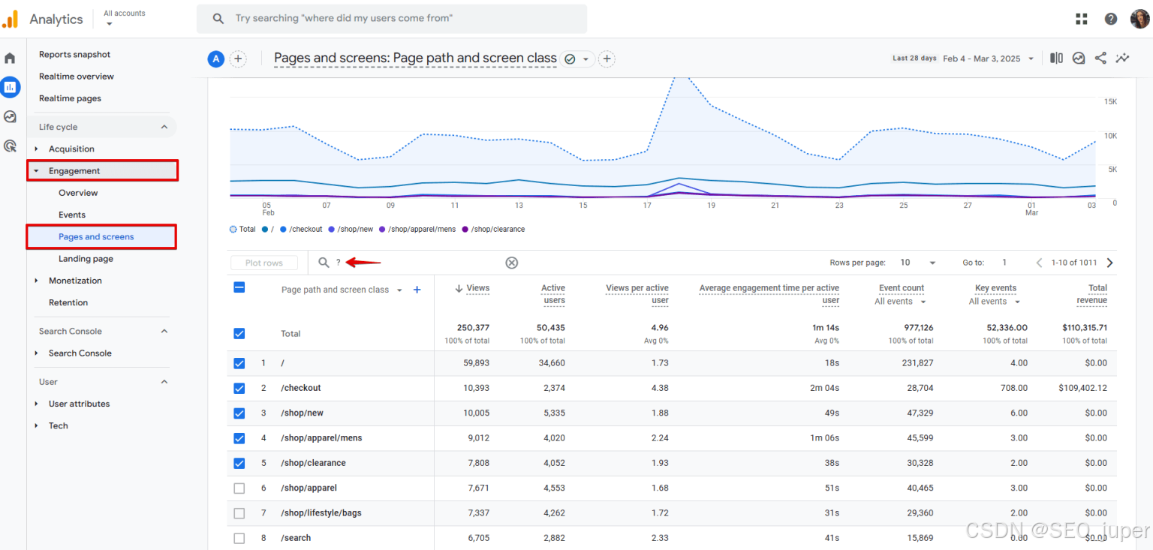
Task: Open the Landing page report
Action: 86,259
